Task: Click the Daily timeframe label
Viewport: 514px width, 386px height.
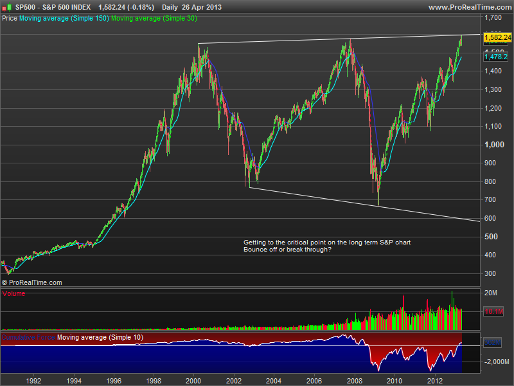Action: tap(170, 7)
